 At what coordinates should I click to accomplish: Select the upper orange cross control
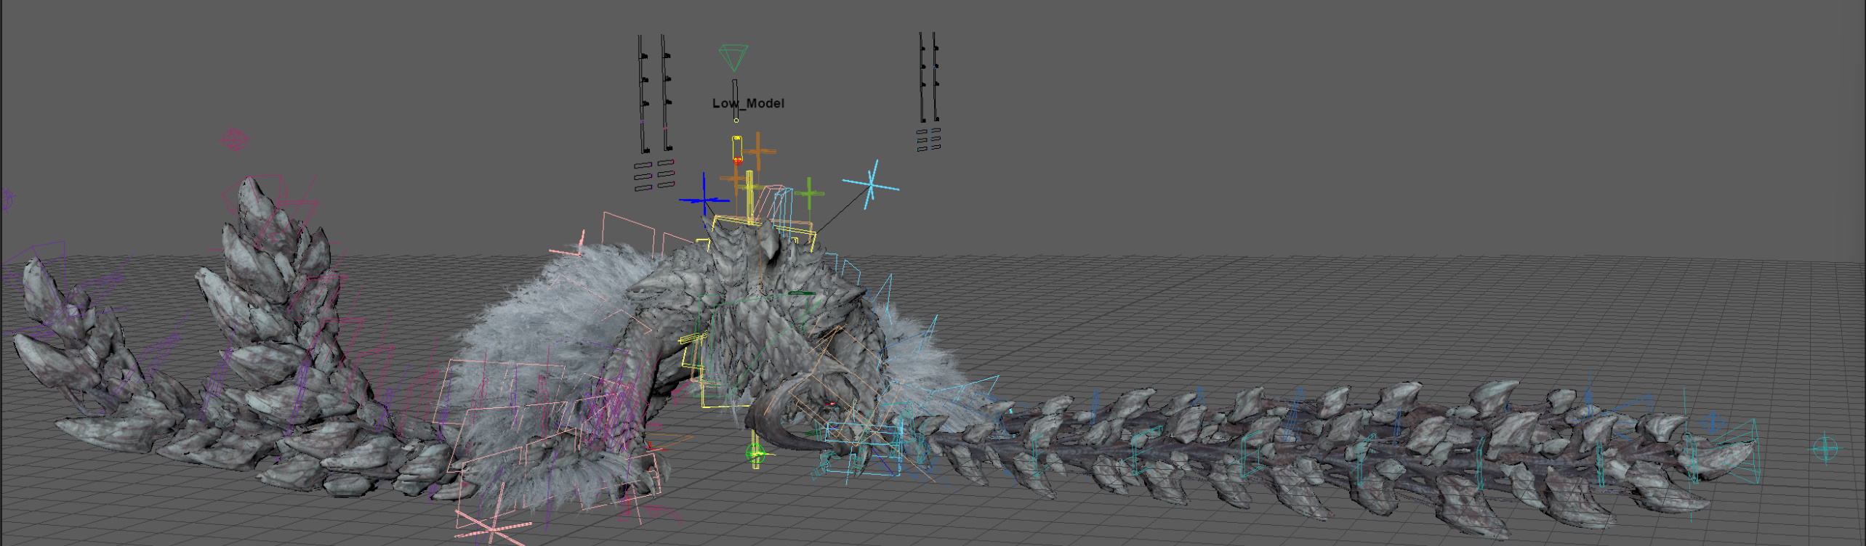click(758, 151)
